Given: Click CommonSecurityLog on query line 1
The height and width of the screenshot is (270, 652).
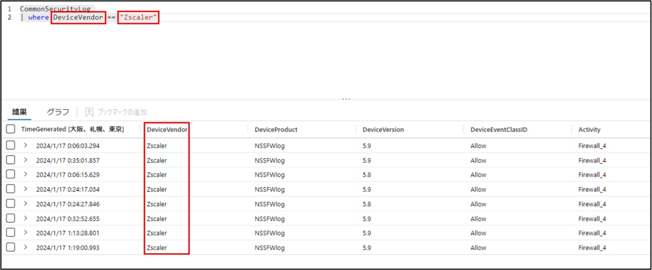Looking at the screenshot, I should point(55,9).
